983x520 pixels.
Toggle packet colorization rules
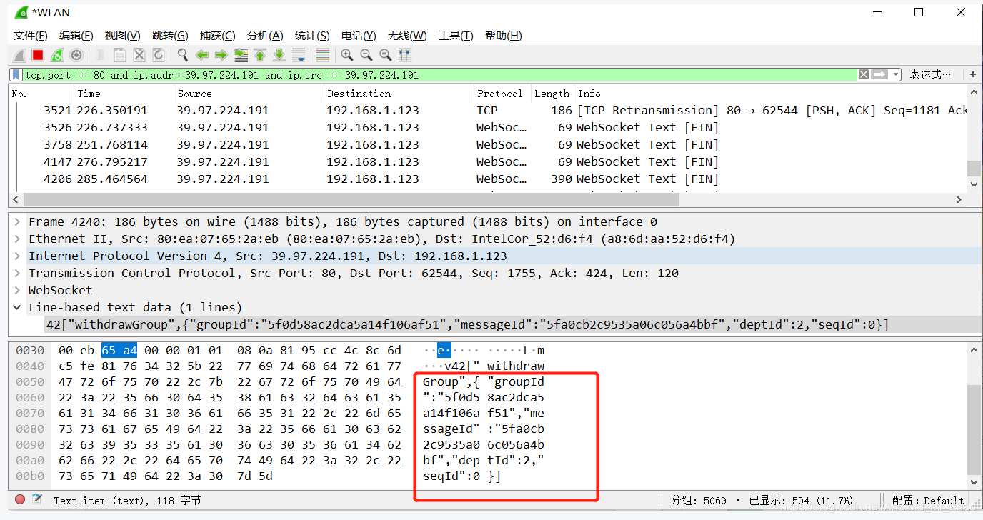(323, 55)
